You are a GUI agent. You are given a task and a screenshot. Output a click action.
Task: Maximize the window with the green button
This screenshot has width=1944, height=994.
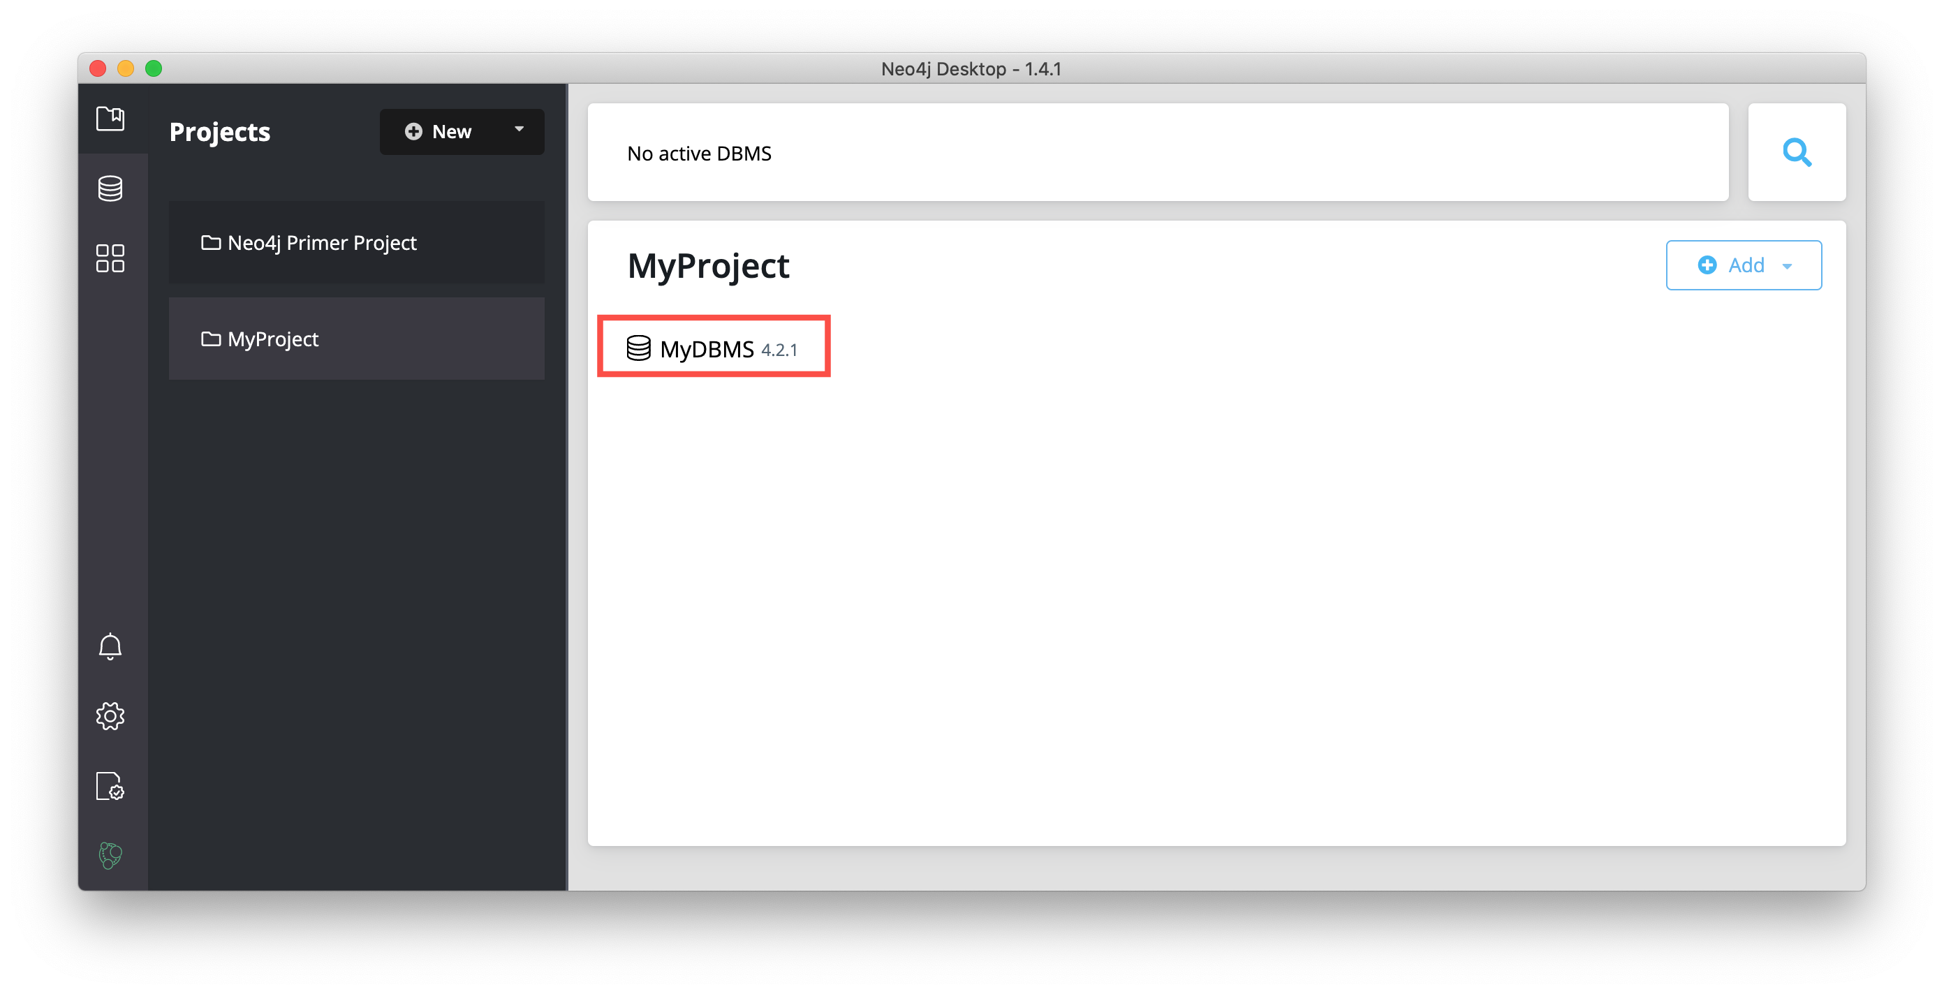(x=154, y=68)
